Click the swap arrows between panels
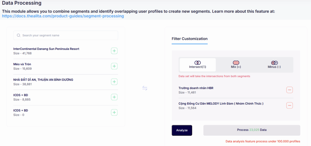 [x=145, y=88]
